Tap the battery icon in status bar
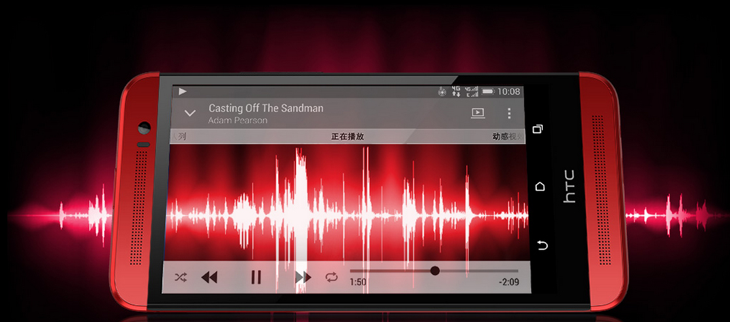 click(488, 92)
